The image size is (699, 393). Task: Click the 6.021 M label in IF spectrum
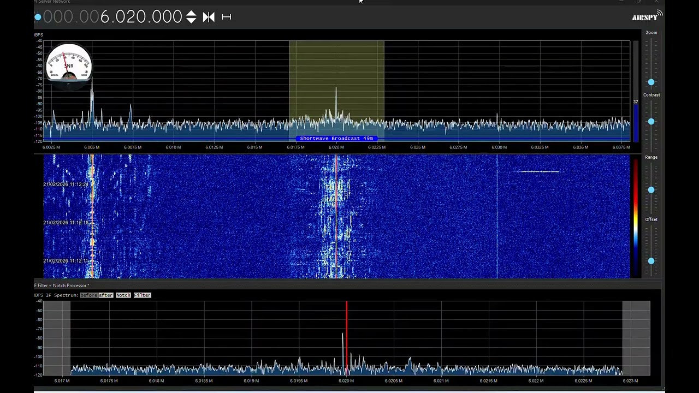(441, 381)
